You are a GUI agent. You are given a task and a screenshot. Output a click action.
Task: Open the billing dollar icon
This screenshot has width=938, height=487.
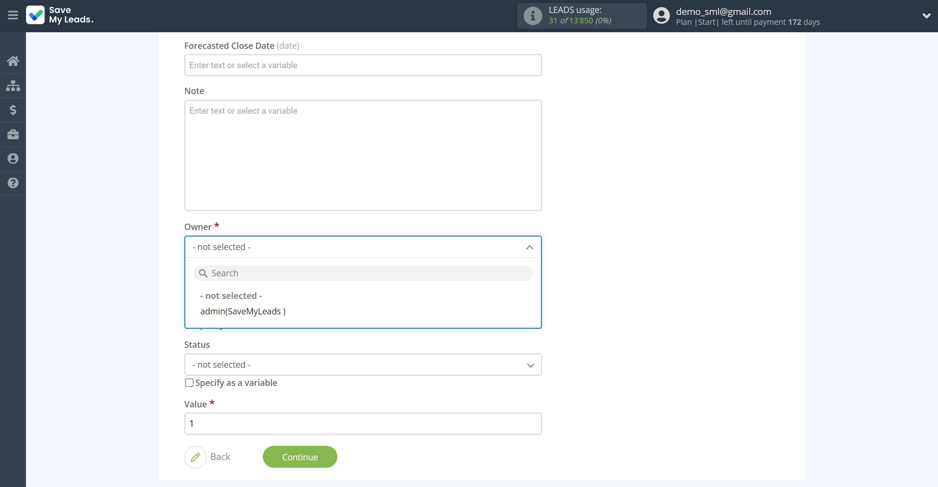click(x=13, y=110)
